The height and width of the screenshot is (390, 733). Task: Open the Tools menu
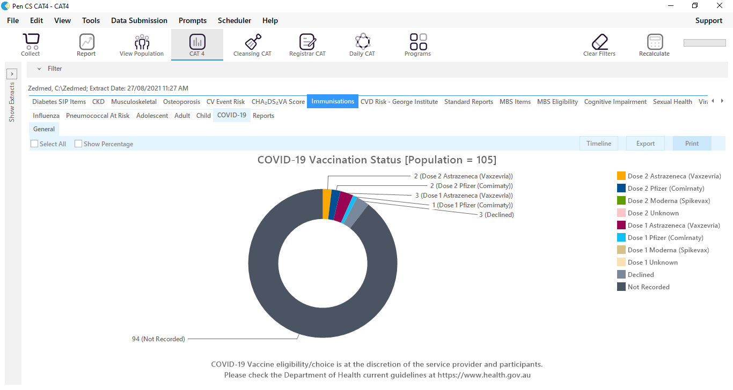point(91,20)
